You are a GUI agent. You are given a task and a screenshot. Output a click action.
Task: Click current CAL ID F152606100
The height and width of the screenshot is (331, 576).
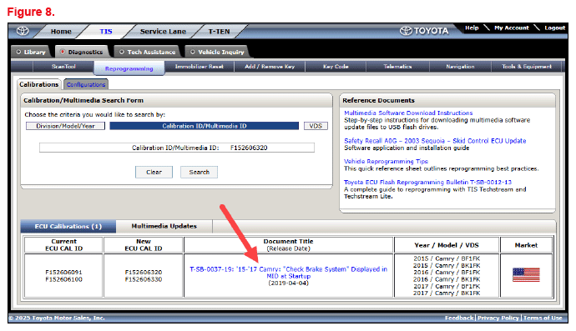(64, 279)
